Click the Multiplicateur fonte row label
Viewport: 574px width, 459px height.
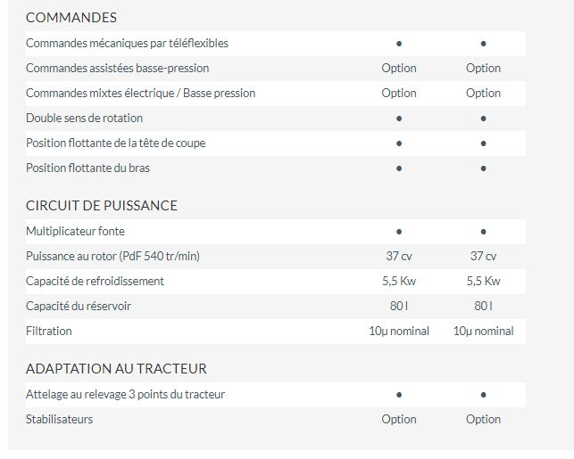(75, 231)
